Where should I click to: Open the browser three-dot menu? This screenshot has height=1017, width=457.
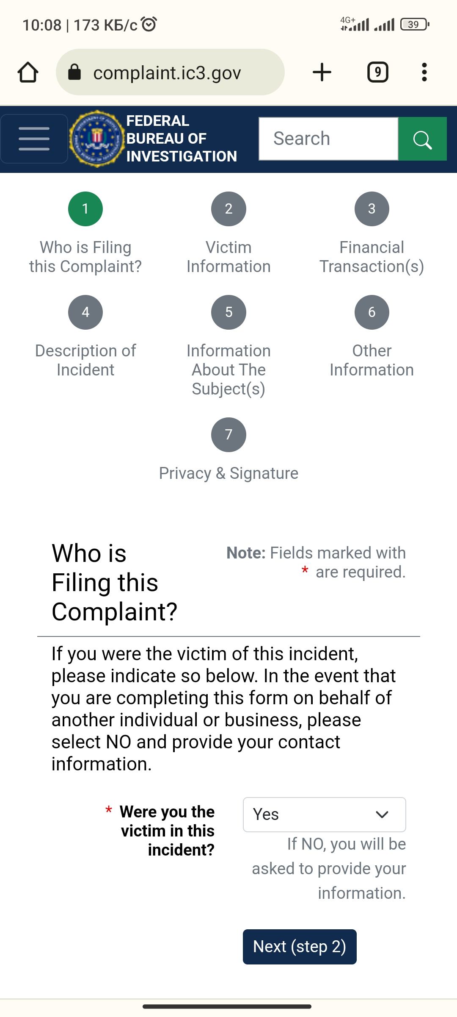click(x=424, y=72)
